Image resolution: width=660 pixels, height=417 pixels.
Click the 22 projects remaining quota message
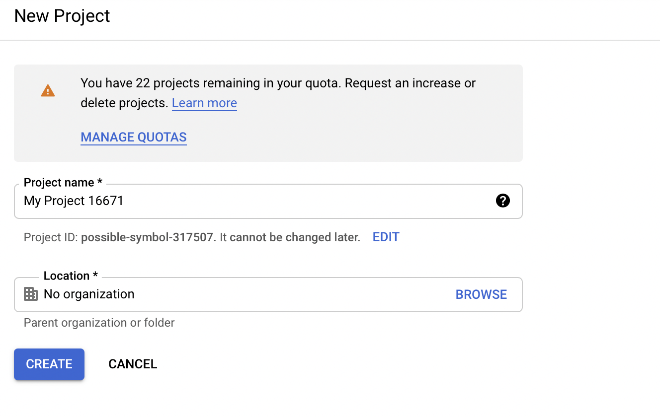(x=211, y=83)
